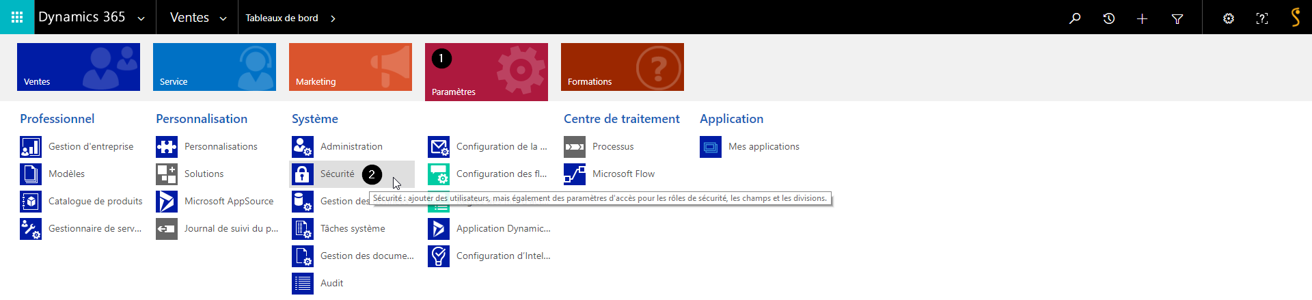1312x300 pixels.
Task: Click the Audit list icon
Action: point(303,284)
